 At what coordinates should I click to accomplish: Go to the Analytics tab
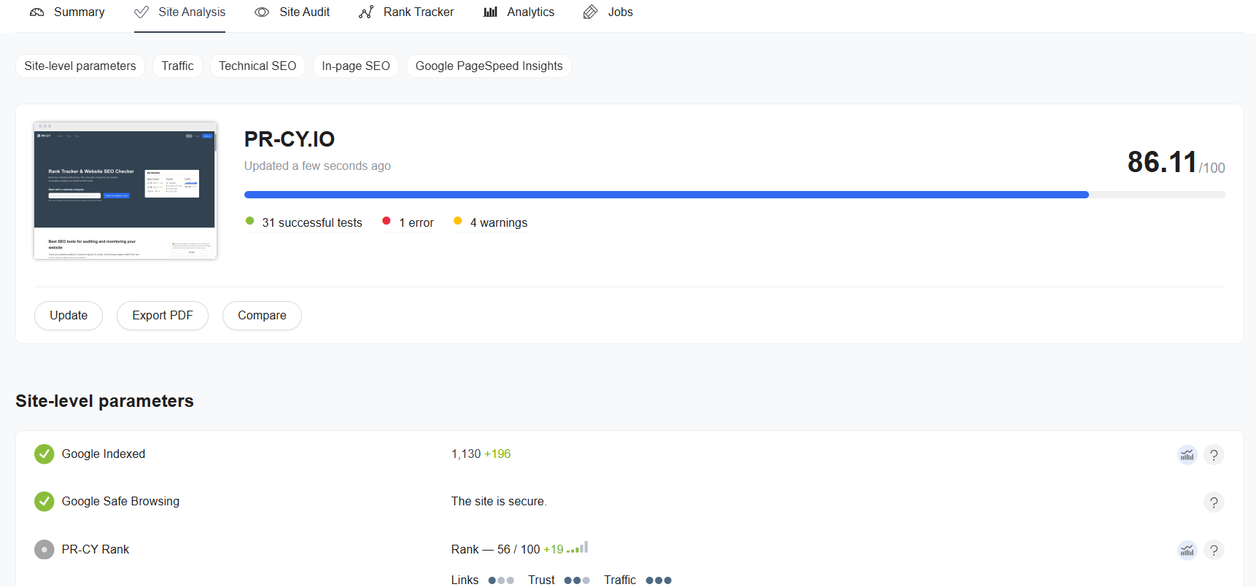click(519, 12)
